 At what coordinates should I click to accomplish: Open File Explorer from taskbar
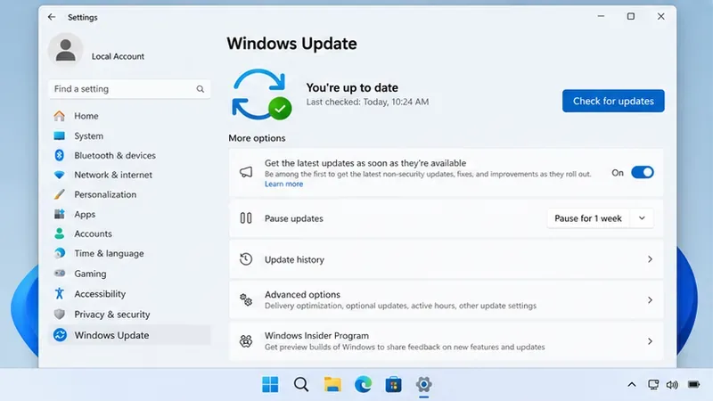pyautogui.click(x=332, y=385)
